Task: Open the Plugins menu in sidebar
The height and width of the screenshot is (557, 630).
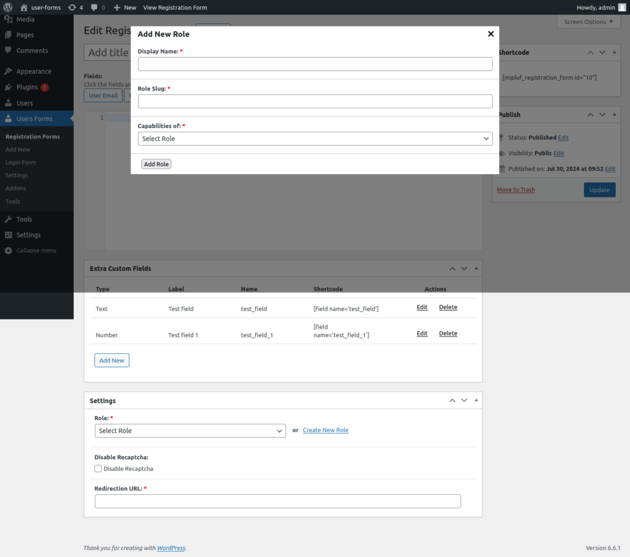Action: 27,87
